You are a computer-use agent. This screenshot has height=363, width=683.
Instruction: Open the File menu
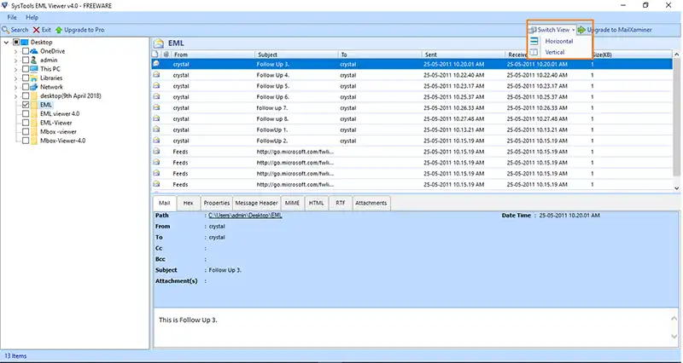(x=12, y=17)
